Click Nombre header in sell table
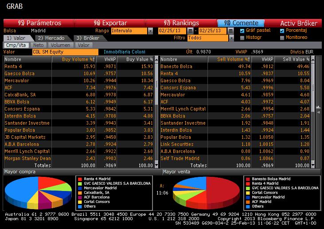Screen dimensions: 324x229 (x=184, y=59)
